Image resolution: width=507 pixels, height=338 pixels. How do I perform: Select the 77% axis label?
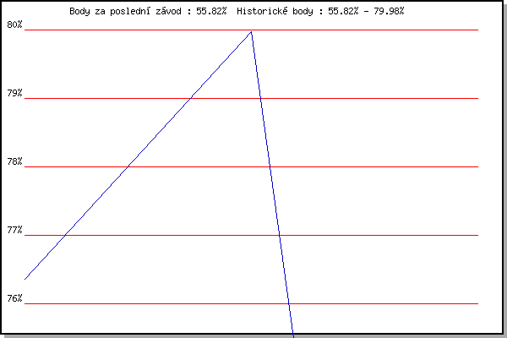14,230
